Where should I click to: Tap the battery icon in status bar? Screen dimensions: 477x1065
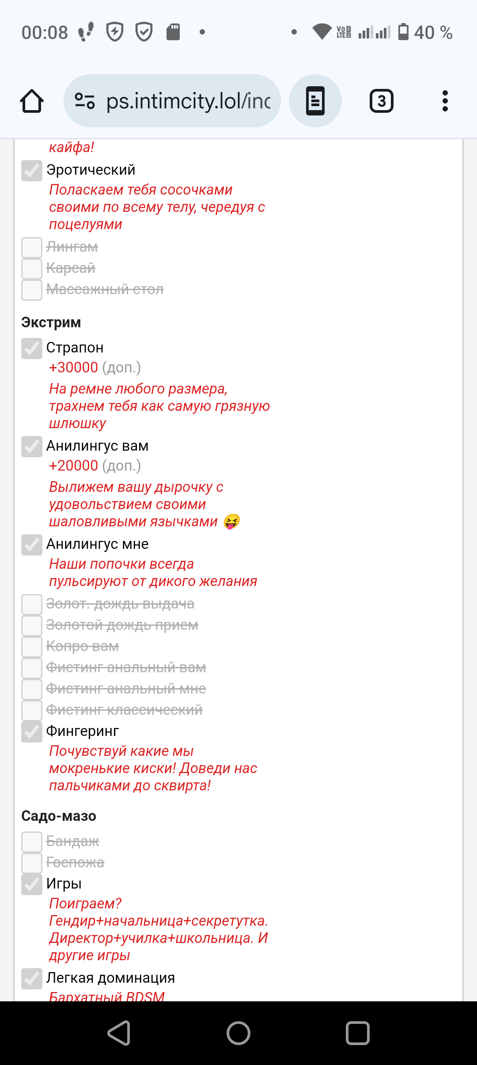(403, 32)
